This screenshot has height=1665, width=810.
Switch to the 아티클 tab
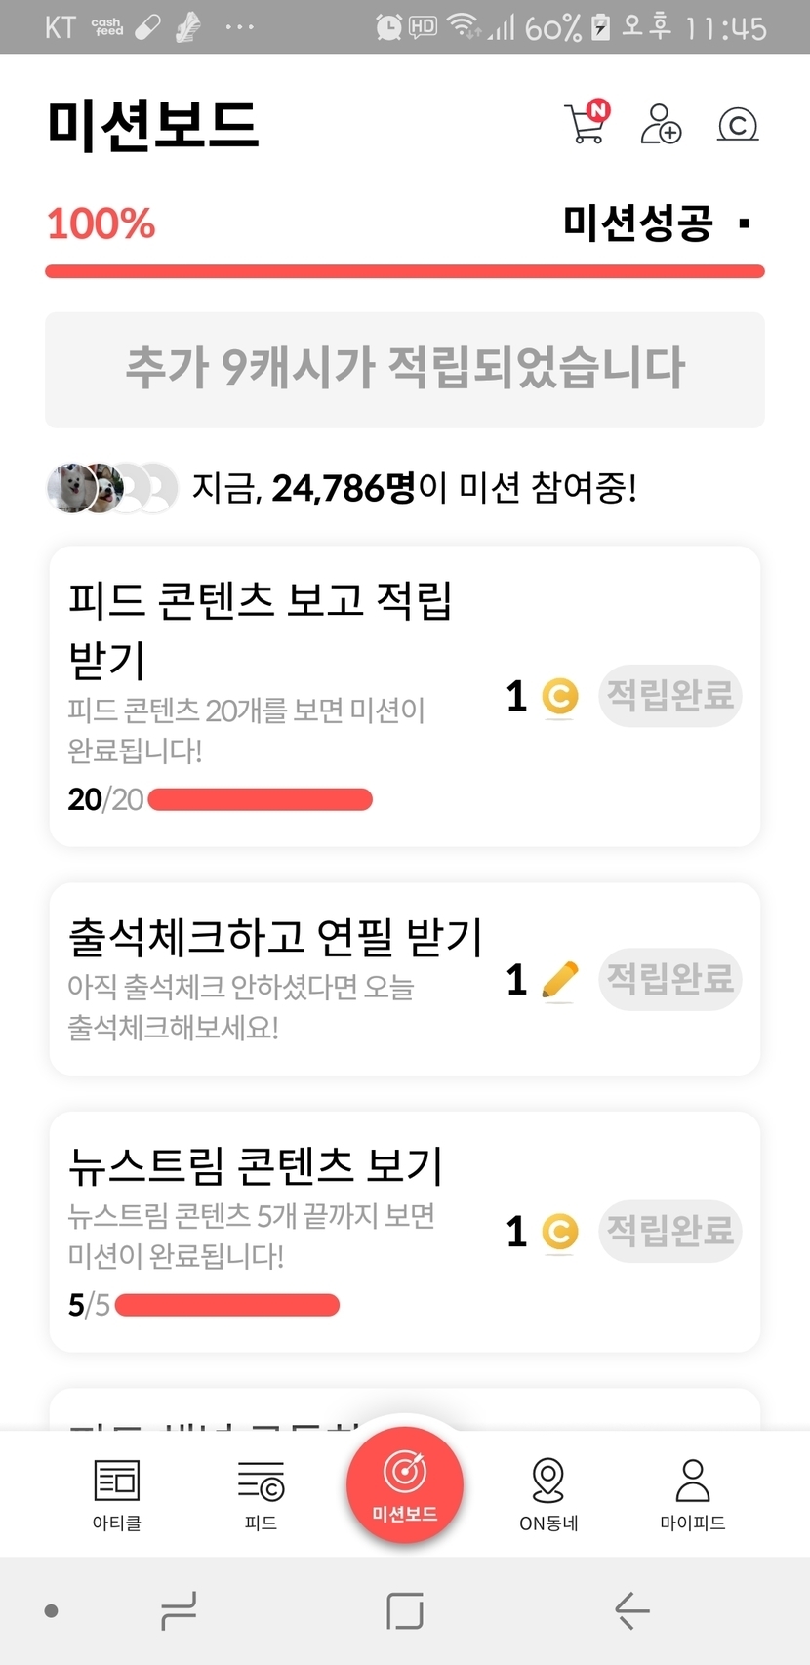(117, 1495)
